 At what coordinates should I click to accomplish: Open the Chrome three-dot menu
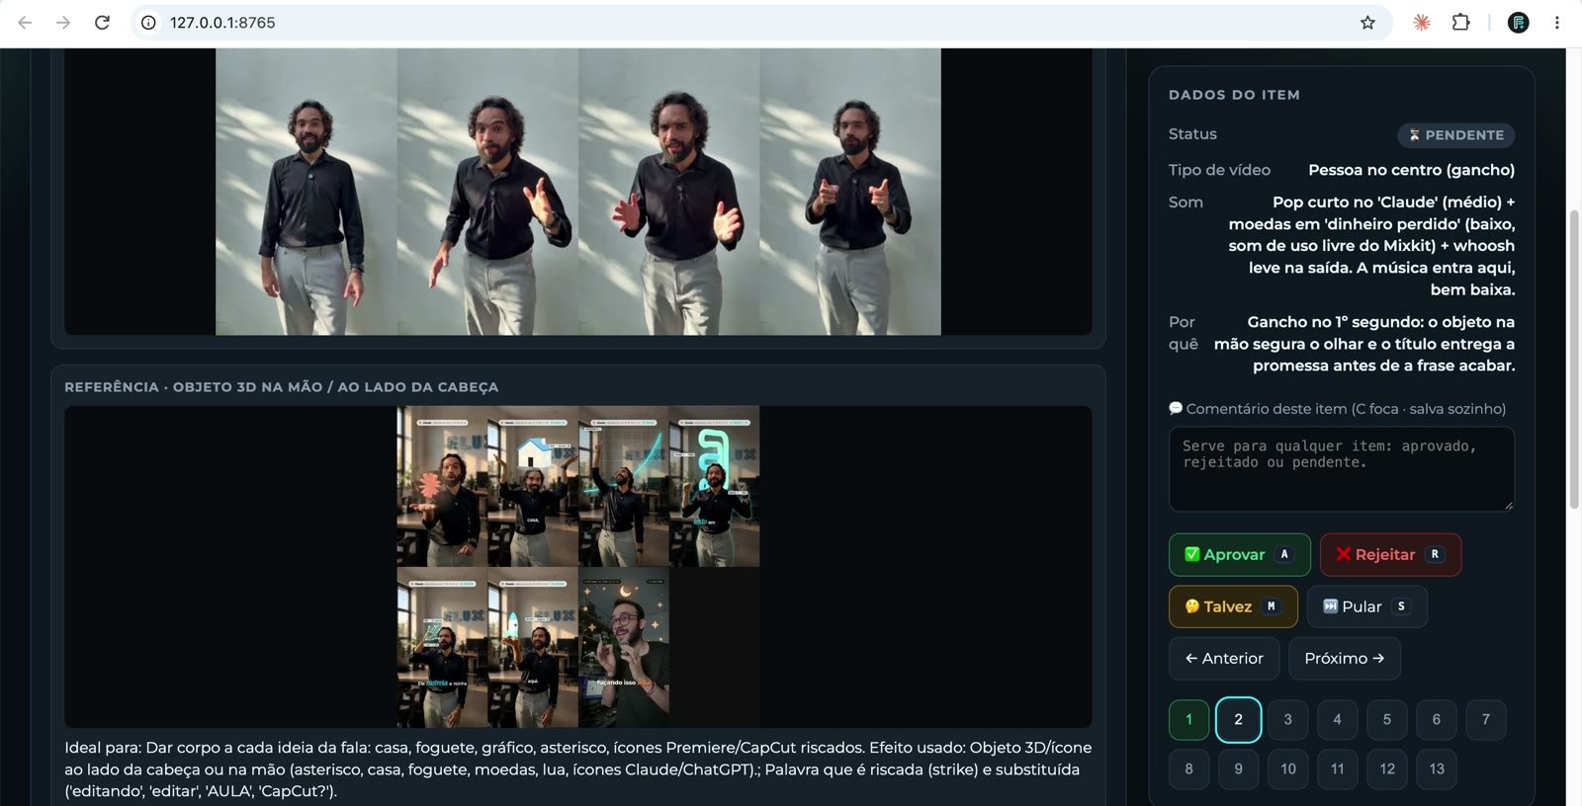coord(1556,23)
